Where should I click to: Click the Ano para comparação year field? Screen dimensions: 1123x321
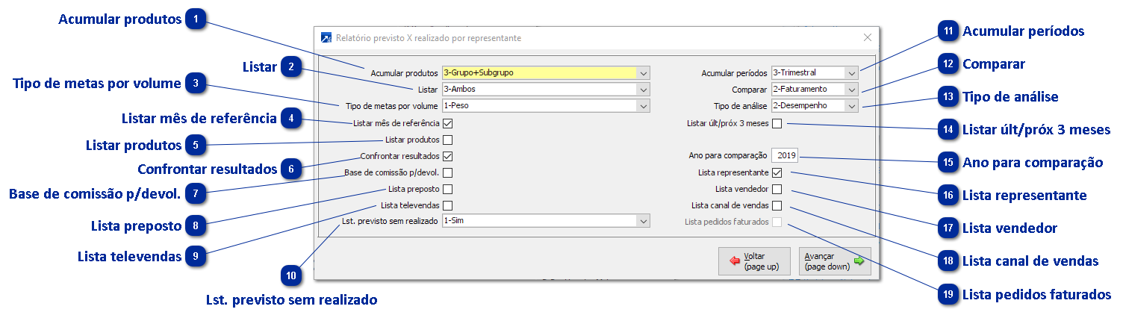(786, 156)
